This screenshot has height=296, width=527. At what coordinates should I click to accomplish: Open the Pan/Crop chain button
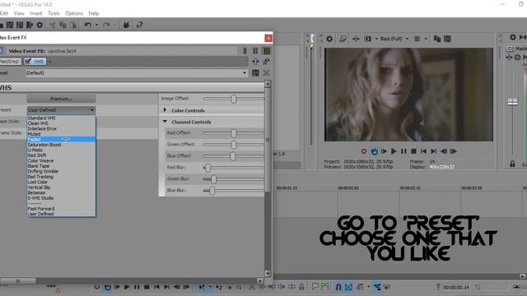[10, 62]
